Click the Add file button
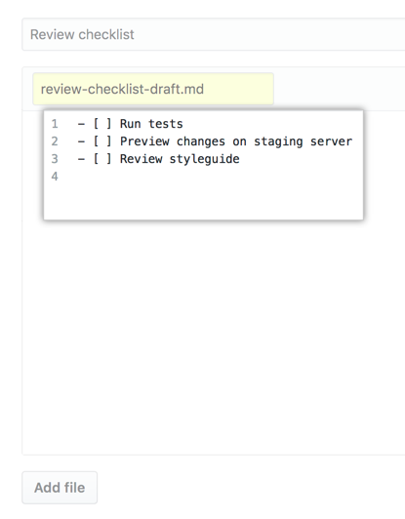The width and height of the screenshot is (405, 519). (60, 488)
